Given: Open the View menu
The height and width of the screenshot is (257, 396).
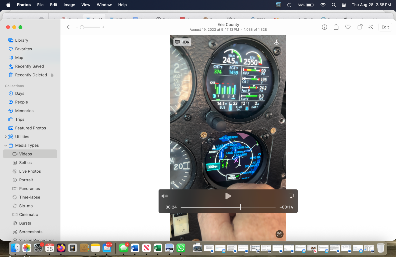Looking at the screenshot, I should coord(86,5).
